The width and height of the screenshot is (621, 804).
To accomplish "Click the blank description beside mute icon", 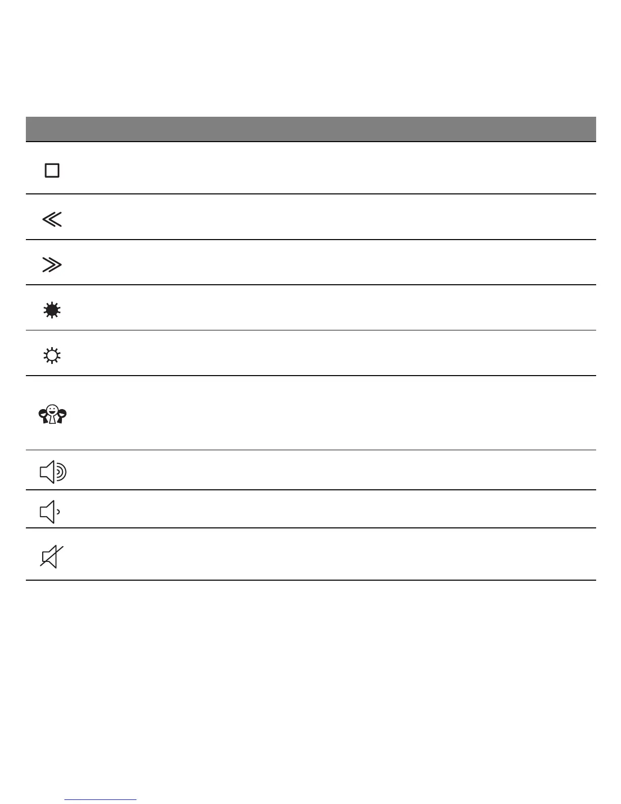I will [337, 554].
